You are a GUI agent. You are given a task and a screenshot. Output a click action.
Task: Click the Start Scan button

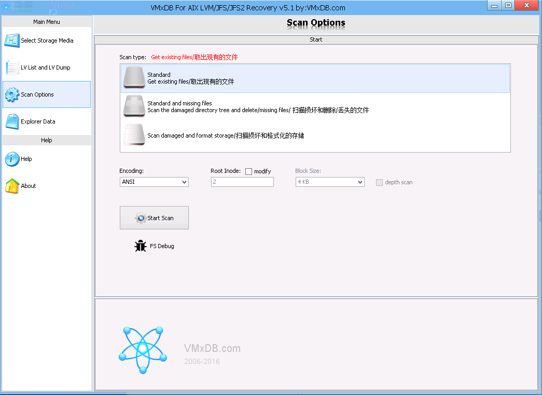coord(154,218)
